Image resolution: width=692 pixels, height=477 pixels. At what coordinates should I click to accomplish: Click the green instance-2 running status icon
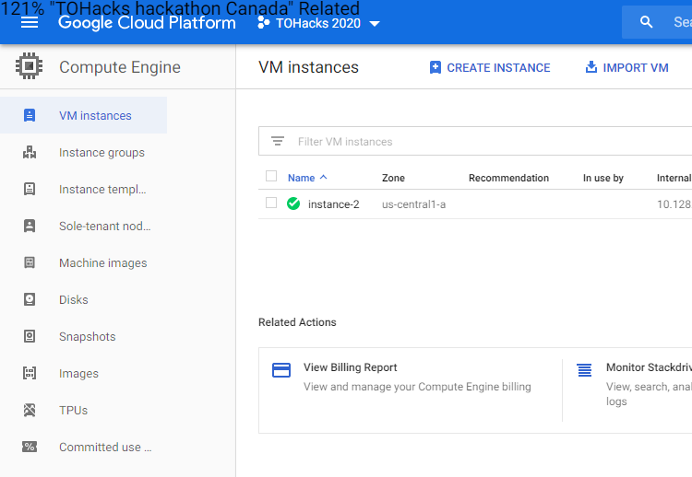(293, 204)
